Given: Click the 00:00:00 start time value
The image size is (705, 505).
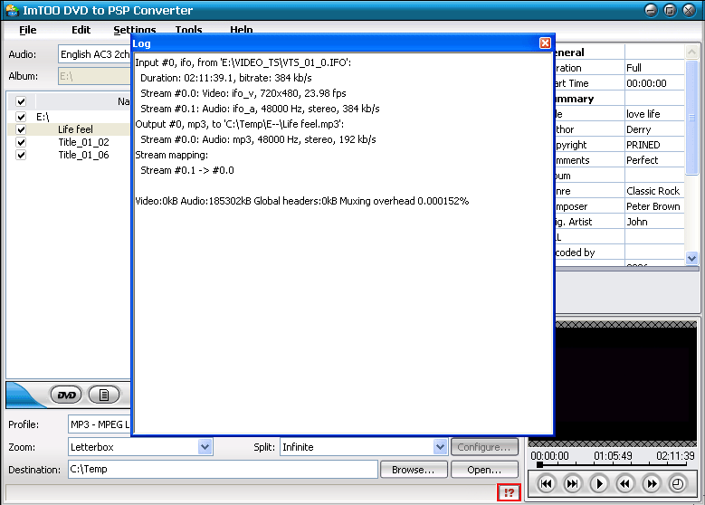Looking at the screenshot, I should point(646,83).
